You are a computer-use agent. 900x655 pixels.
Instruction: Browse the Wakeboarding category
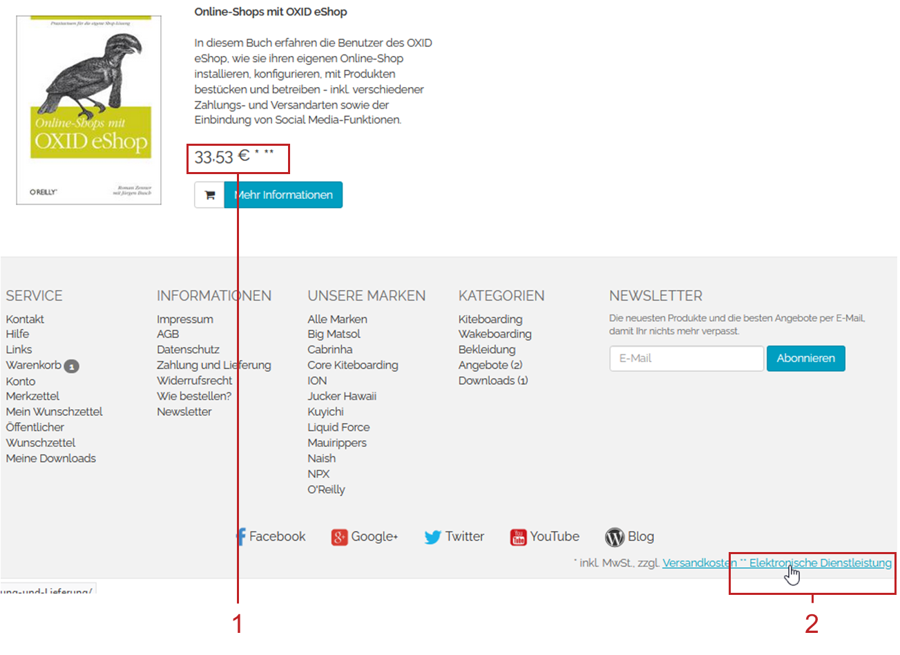495,334
